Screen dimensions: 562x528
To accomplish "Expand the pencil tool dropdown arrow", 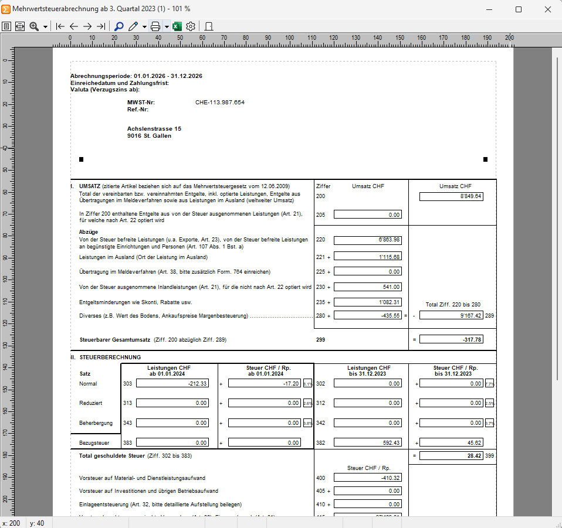I will (x=144, y=27).
